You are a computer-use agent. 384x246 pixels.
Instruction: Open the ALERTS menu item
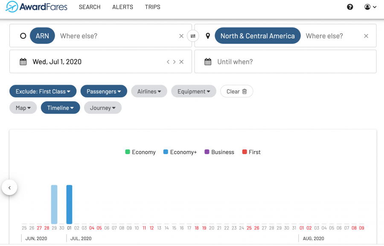click(x=122, y=7)
